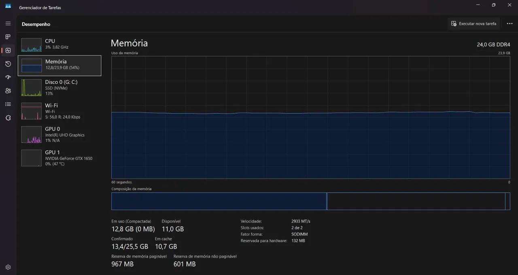Click the Uso da memória label

coord(125,53)
